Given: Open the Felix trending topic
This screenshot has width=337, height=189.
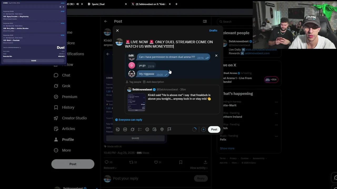Looking at the screenshot, I should (x=223, y=140).
